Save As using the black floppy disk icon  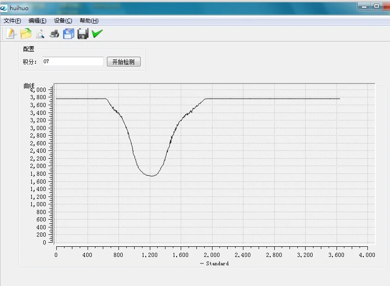(x=83, y=33)
